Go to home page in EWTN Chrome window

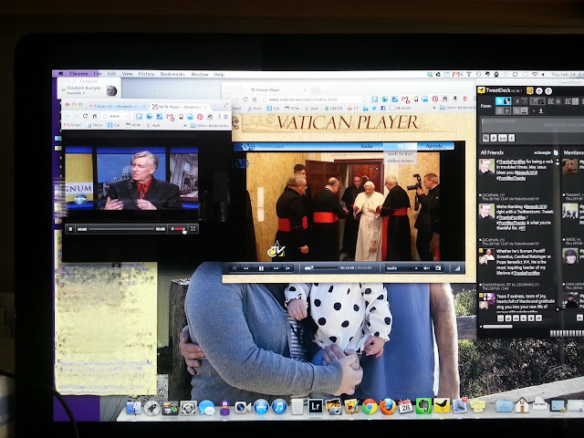click(x=95, y=116)
